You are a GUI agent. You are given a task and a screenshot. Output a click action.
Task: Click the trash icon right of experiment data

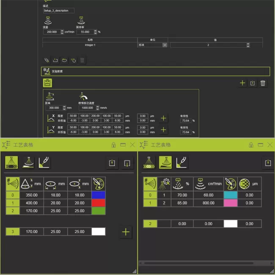pos(263,83)
